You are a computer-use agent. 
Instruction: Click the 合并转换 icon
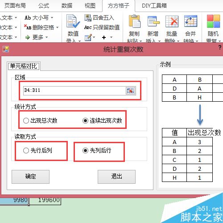tap(190, 21)
